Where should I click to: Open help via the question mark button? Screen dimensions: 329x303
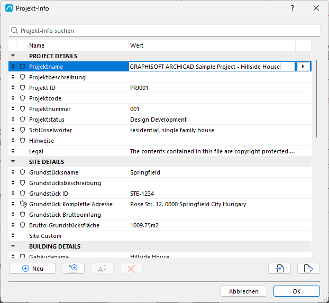tap(293, 8)
